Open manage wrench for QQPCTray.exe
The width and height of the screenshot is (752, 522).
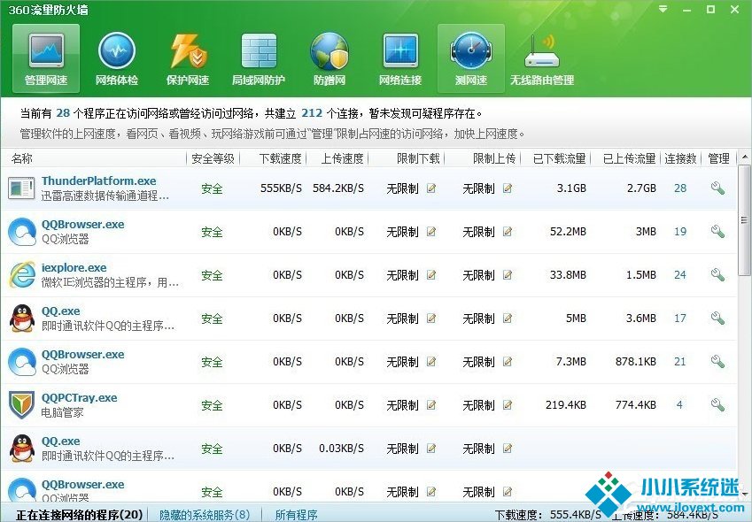pyautogui.click(x=717, y=405)
